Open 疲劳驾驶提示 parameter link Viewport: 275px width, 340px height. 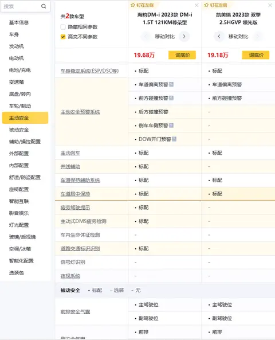75,208
